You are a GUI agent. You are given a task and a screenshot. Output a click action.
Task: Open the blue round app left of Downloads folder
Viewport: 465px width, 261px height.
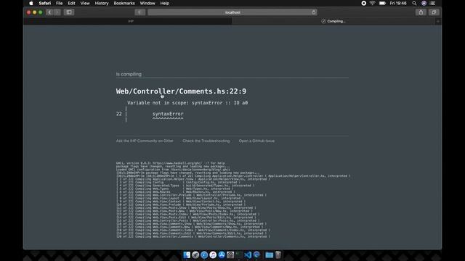click(x=256, y=254)
